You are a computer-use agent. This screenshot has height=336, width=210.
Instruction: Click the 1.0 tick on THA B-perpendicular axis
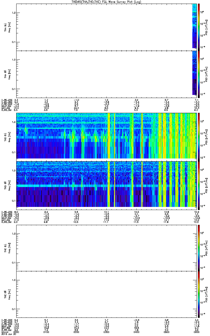13,13
